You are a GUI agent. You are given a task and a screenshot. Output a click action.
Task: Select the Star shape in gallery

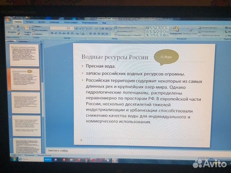point(164,35)
